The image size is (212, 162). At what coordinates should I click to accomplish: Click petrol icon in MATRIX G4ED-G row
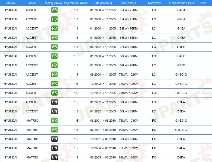pyautogui.click(x=54, y=120)
